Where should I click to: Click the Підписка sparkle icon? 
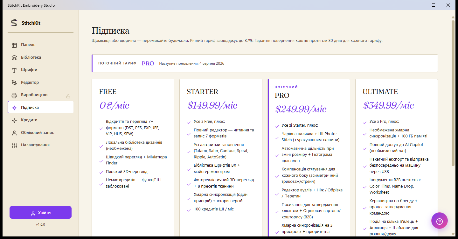14,108
